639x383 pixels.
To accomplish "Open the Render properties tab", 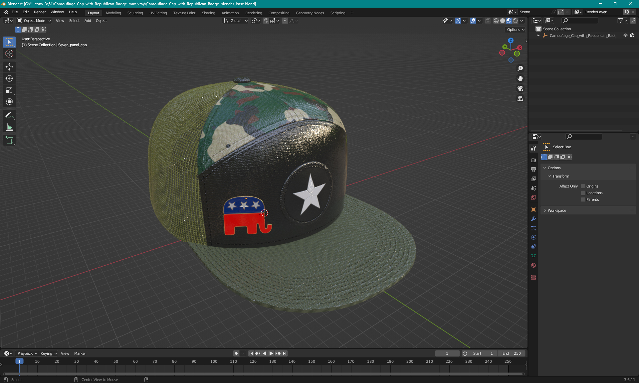I will pos(533,160).
